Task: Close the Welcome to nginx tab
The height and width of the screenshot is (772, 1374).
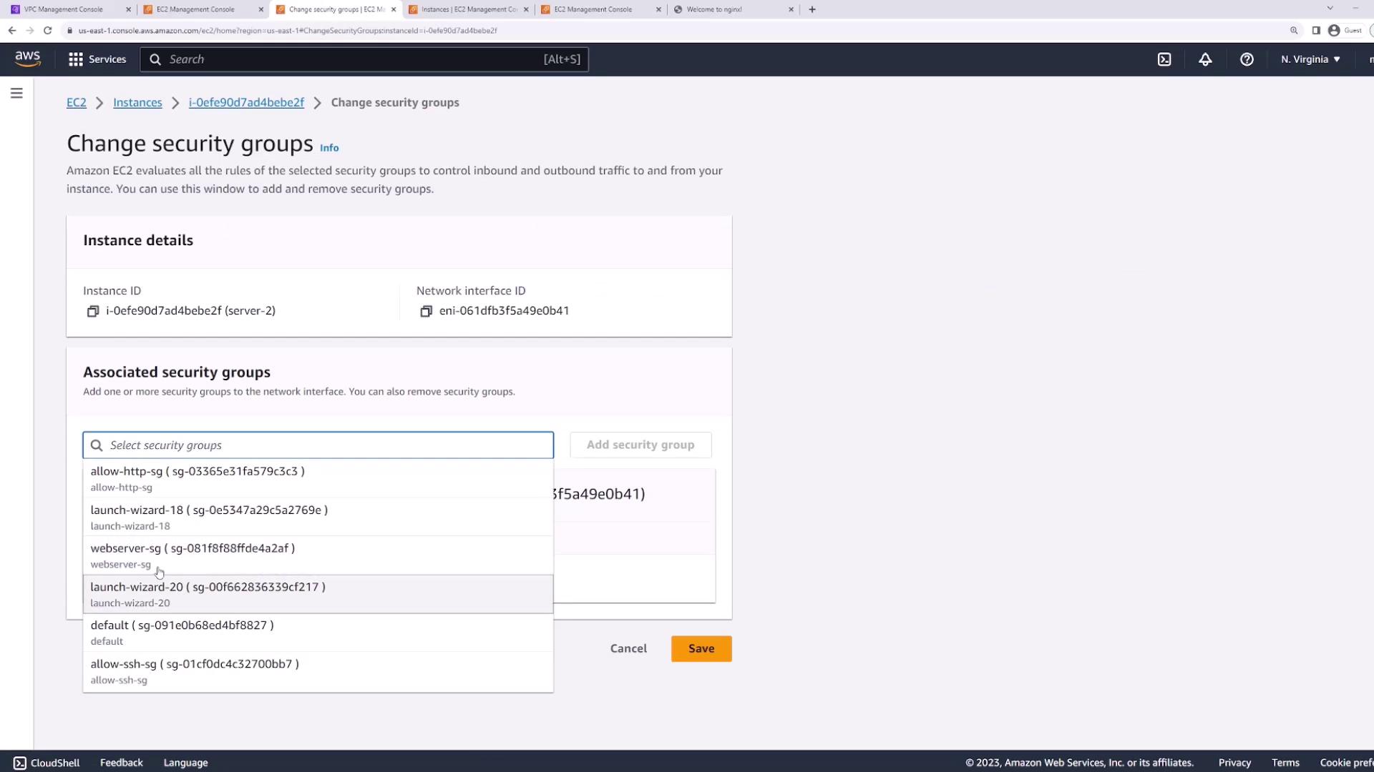Action: pos(791,9)
